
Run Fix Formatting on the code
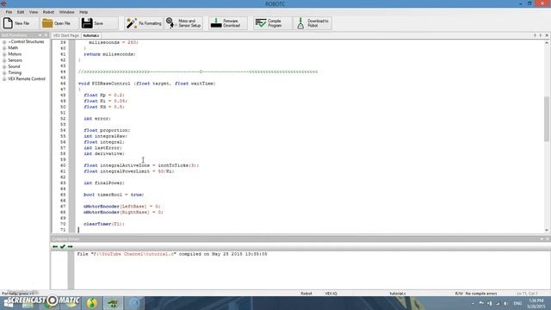(144, 23)
